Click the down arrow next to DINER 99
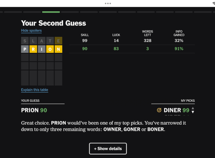The height and width of the screenshot is (158, 215). click(x=193, y=112)
